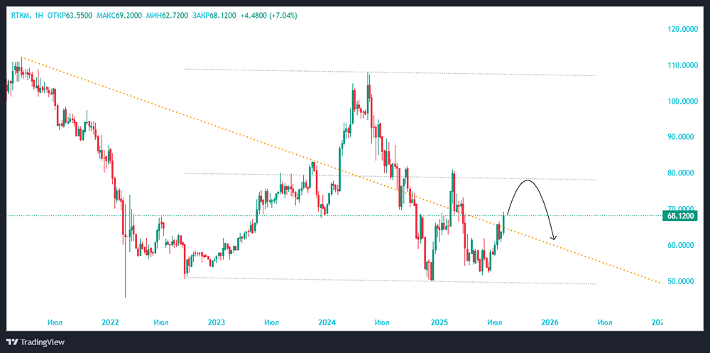Select the orange dotted descending trendline
The height and width of the screenshot is (353, 710).
coord(213,124)
